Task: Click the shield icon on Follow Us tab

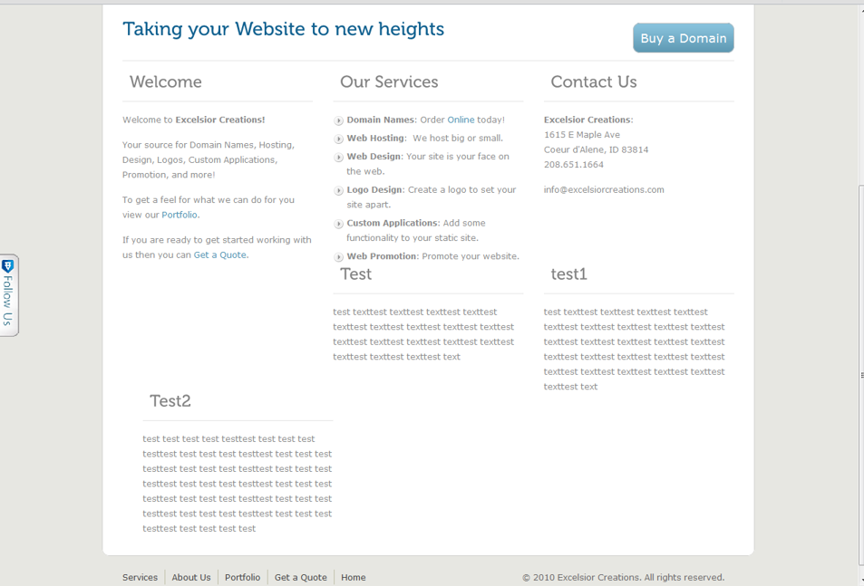Action: click(8, 266)
